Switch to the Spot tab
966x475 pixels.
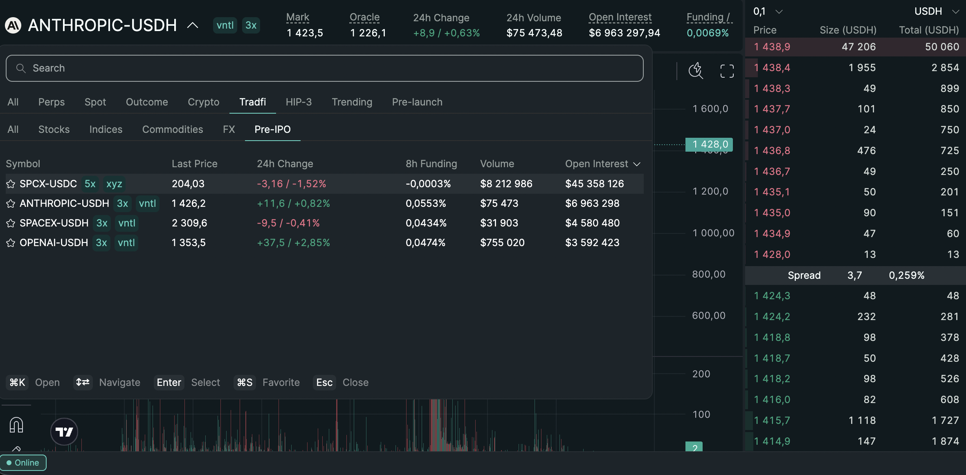click(x=95, y=102)
